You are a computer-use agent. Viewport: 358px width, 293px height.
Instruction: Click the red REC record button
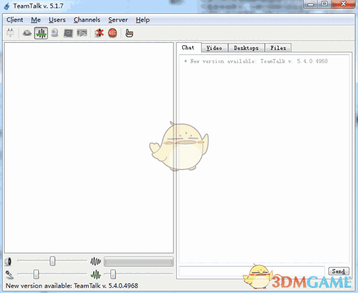[x=113, y=33]
